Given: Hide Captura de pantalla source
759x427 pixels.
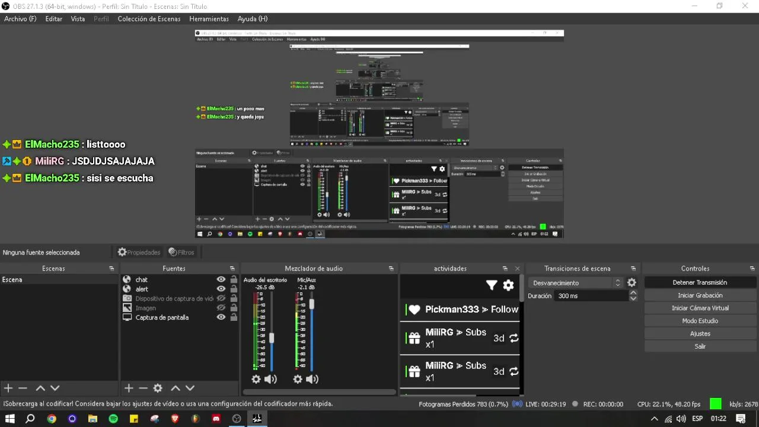Looking at the screenshot, I should click(221, 317).
